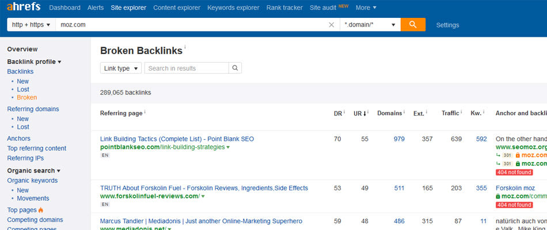
Task: Select New under Organic keywords
Action: point(22,190)
